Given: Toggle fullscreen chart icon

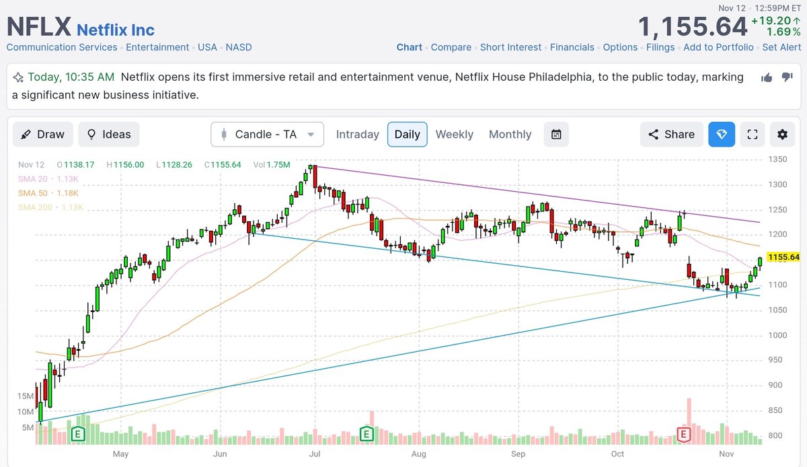Looking at the screenshot, I should 753,134.
